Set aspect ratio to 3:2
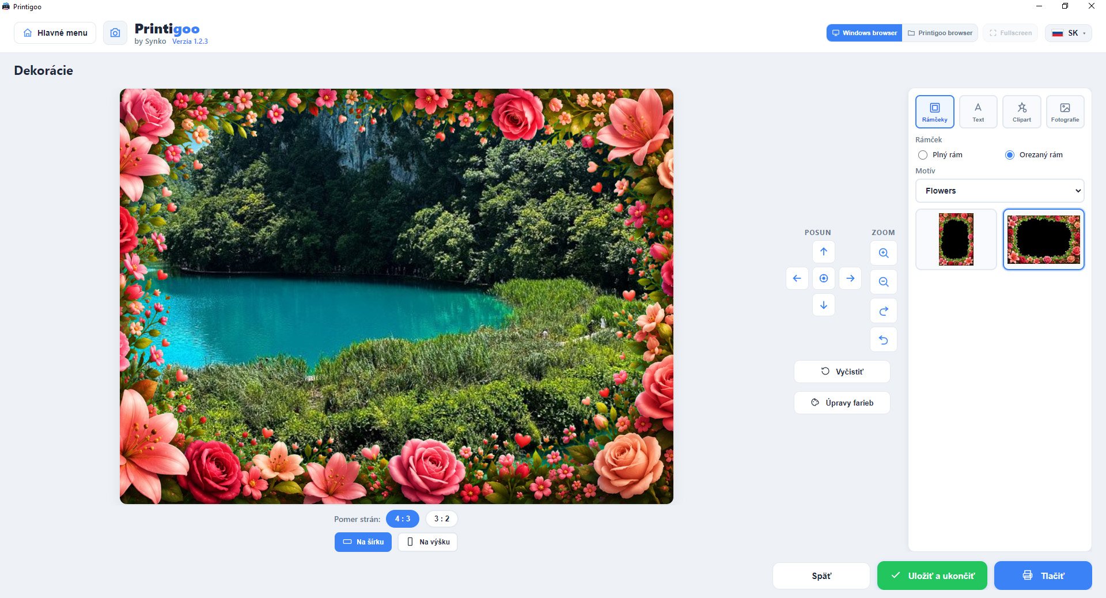 point(442,518)
